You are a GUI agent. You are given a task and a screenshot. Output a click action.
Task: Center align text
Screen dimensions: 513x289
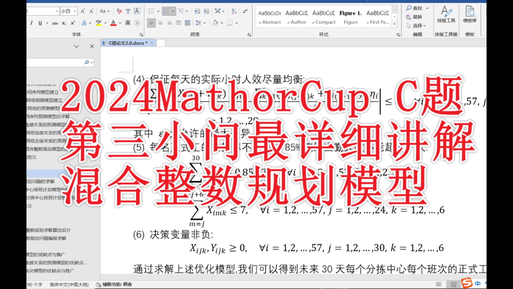click(160, 23)
